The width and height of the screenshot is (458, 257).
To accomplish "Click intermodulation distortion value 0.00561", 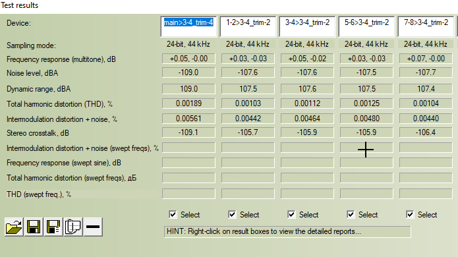I will tap(188, 118).
